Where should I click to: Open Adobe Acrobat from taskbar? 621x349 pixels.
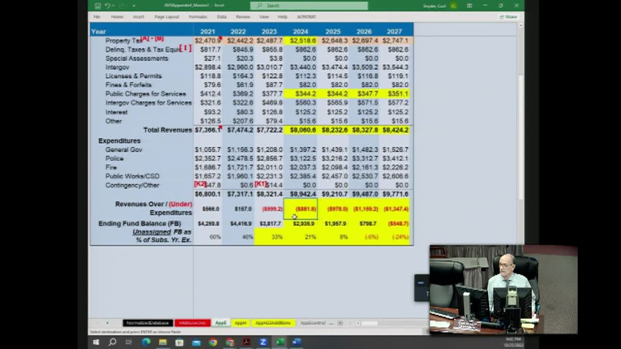(246, 342)
